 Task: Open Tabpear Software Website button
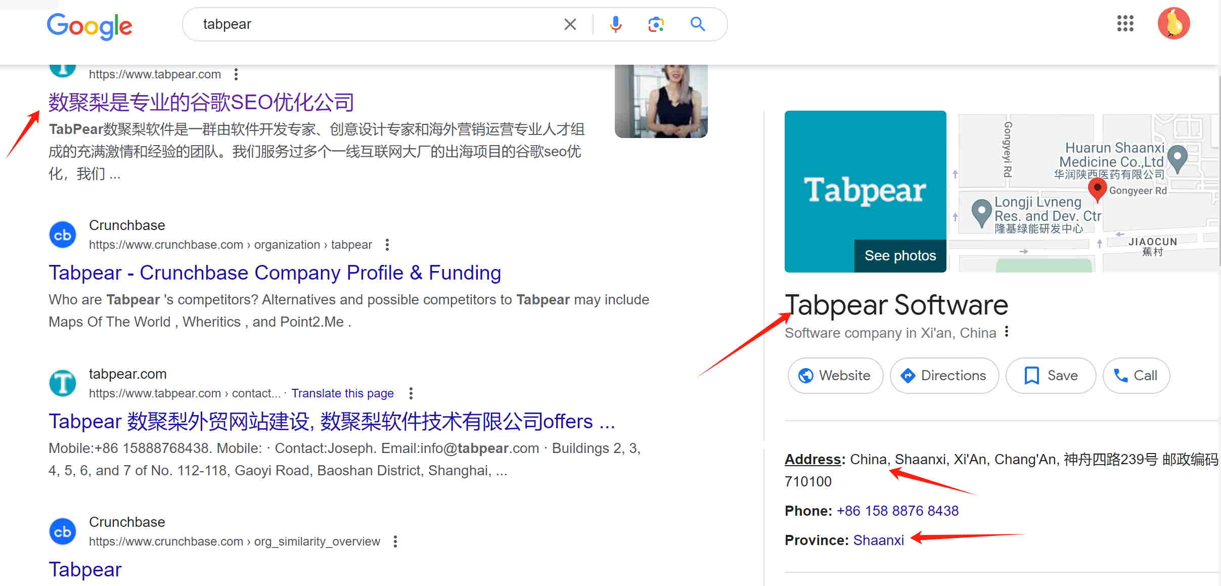(x=835, y=376)
